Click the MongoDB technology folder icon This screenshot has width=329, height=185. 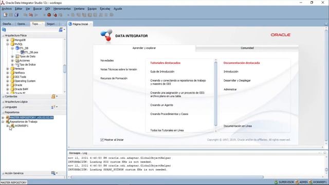12,40
